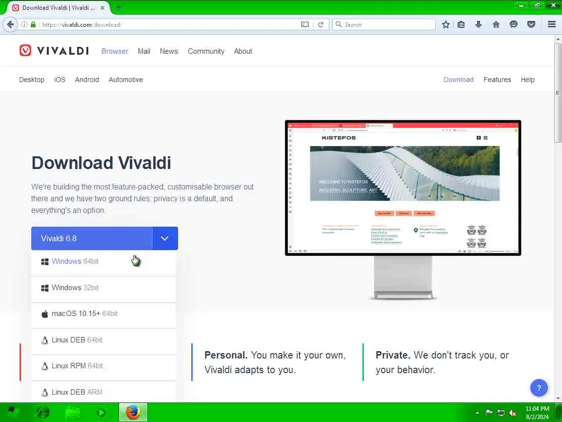The image size is (562, 422).
Task: Select Desktop in sub navigation
Action: coord(32,80)
